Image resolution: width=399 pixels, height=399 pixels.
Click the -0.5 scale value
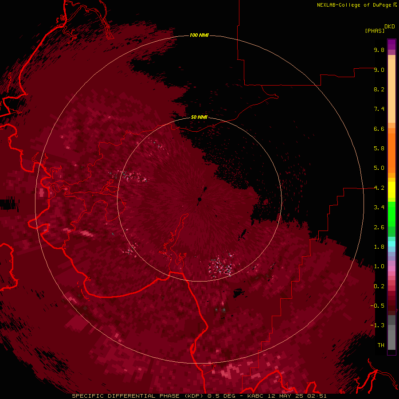(377, 306)
